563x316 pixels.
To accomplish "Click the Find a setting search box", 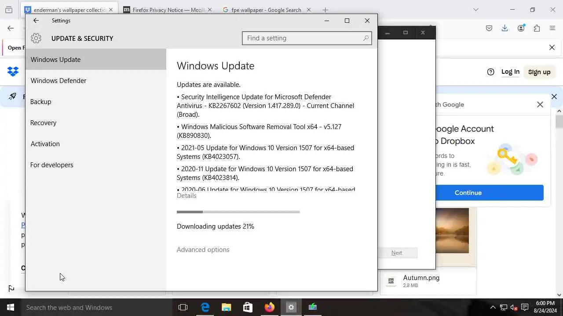I will [x=307, y=38].
